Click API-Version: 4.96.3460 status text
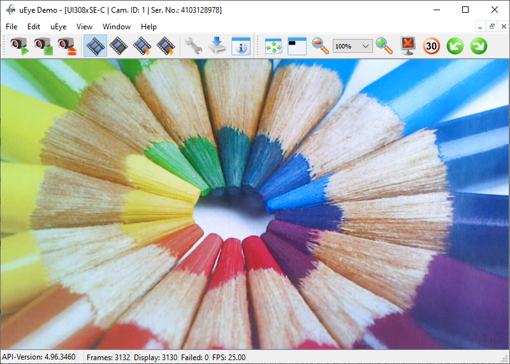510x364 pixels. tap(39, 357)
